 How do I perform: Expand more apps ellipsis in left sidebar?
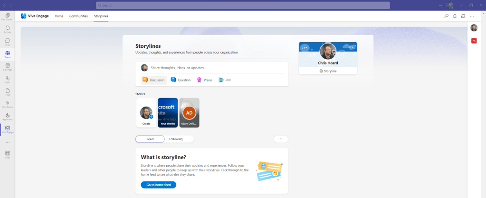click(8, 142)
